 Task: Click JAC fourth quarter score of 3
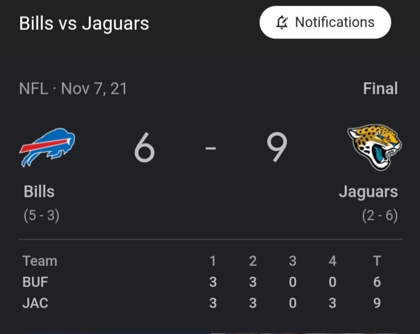coord(332,303)
